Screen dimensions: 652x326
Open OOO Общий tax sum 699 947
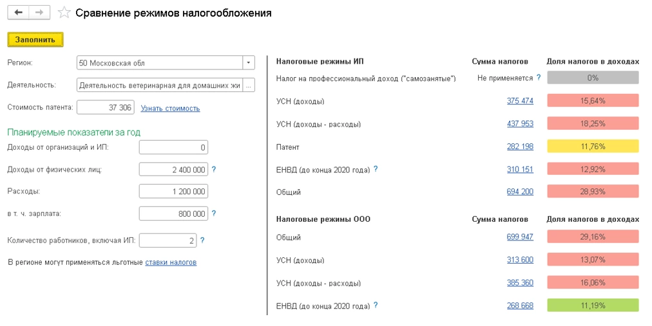click(520, 237)
